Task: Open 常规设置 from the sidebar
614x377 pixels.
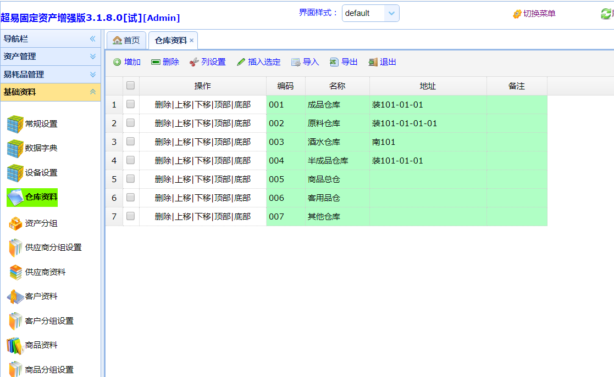Action: pyautogui.click(x=15, y=124)
